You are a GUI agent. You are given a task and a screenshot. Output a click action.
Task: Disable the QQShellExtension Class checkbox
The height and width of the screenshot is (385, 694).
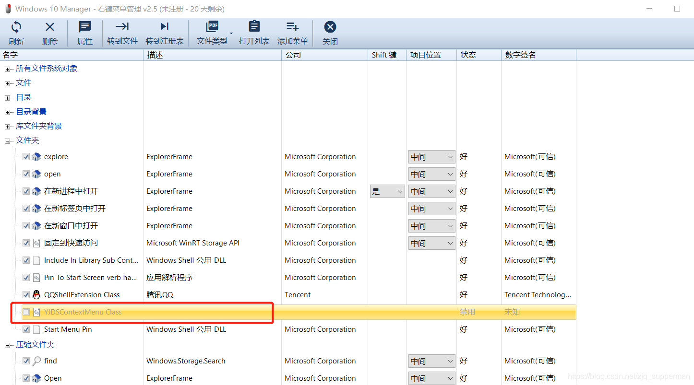click(x=26, y=295)
